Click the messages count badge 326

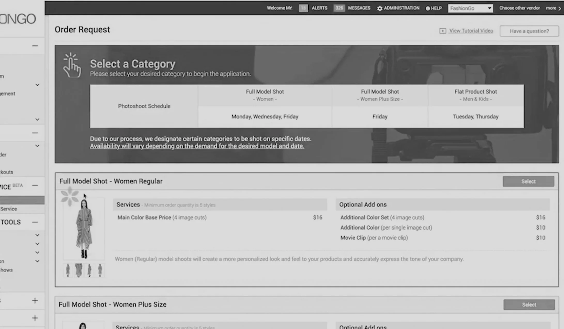(339, 8)
